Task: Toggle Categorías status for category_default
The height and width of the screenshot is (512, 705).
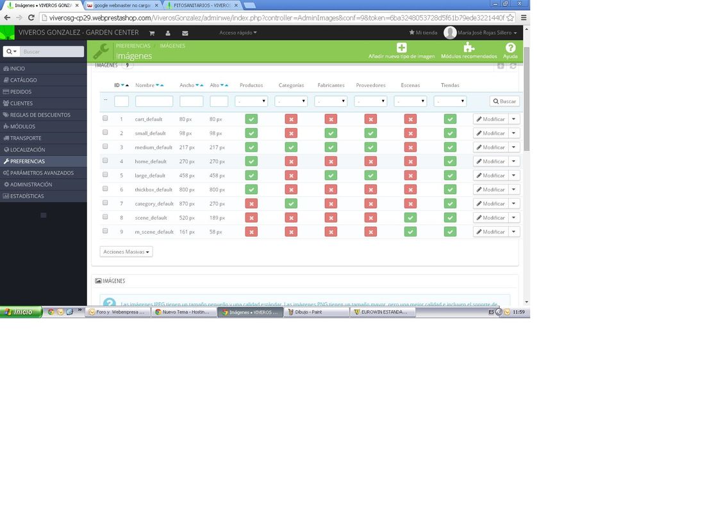Action: pyautogui.click(x=291, y=204)
